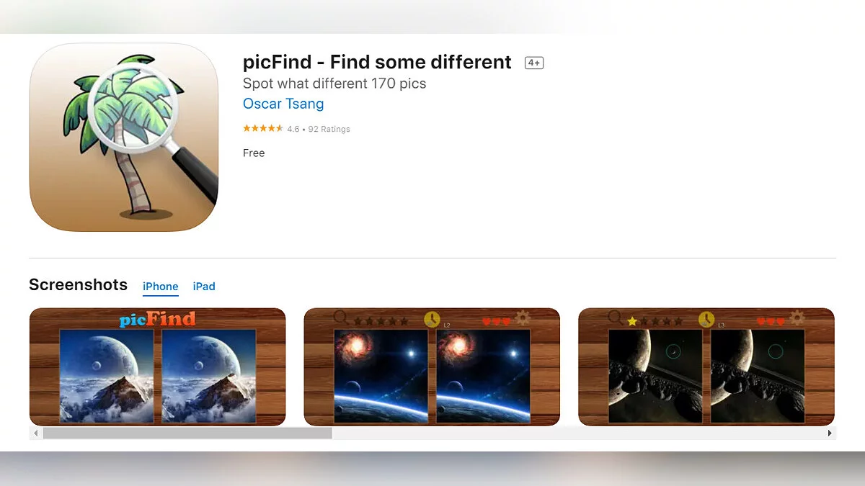Click the orange star rating icons
Image resolution: width=865 pixels, height=486 pixels.
coord(263,129)
